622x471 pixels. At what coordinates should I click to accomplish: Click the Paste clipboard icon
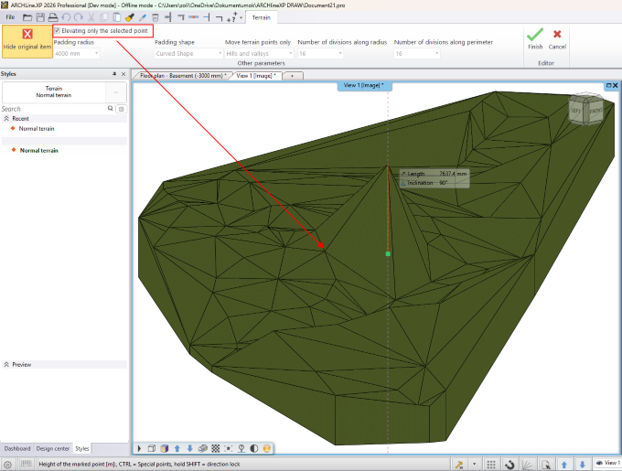click(117, 17)
